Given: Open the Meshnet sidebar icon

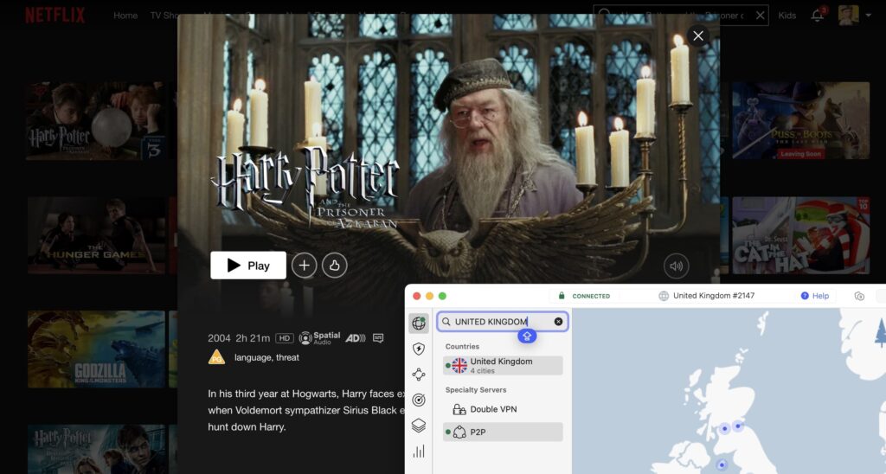Looking at the screenshot, I should [x=419, y=375].
